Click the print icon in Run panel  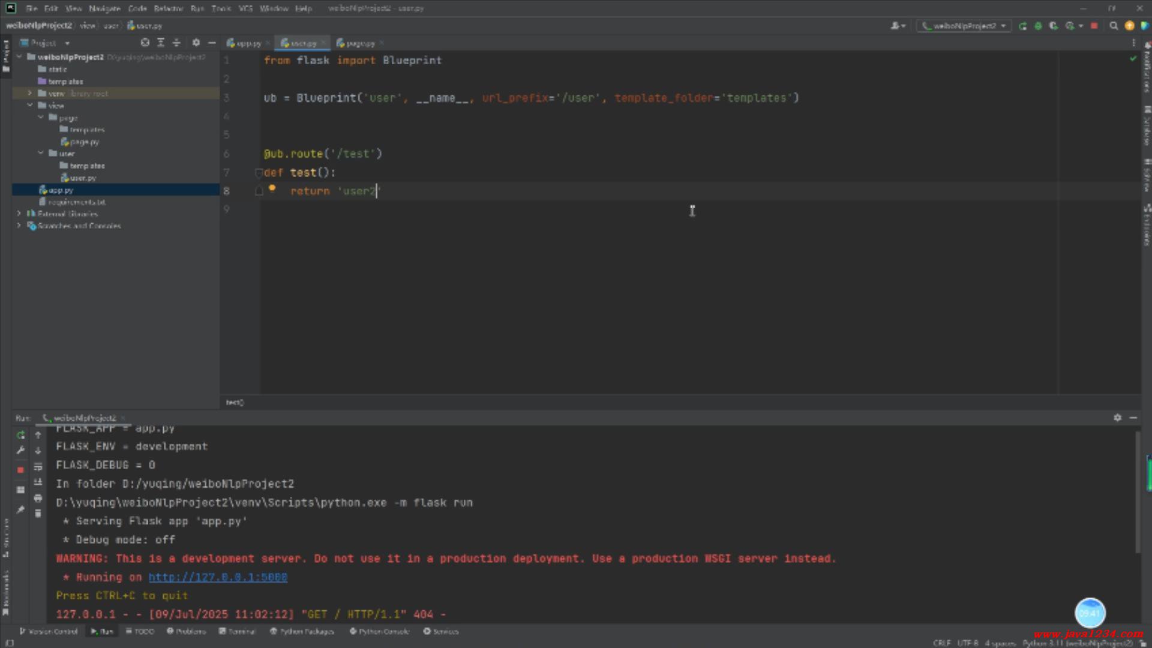[38, 498]
